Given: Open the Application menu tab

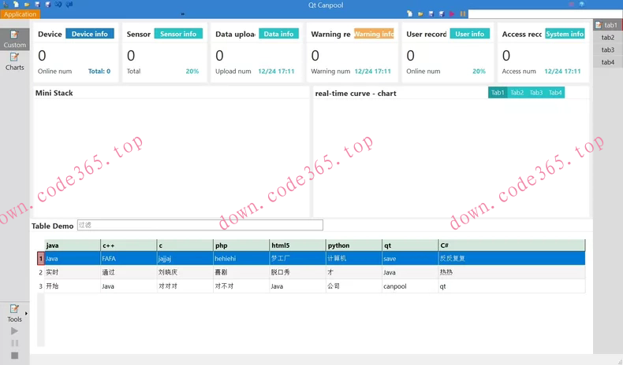Looking at the screenshot, I should pos(20,14).
